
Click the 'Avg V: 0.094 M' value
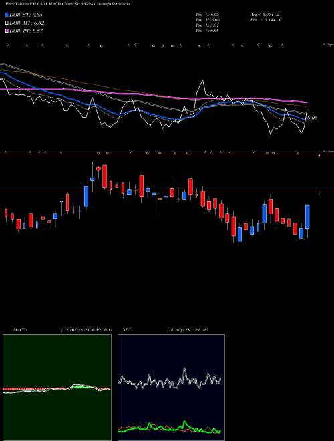click(x=265, y=15)
